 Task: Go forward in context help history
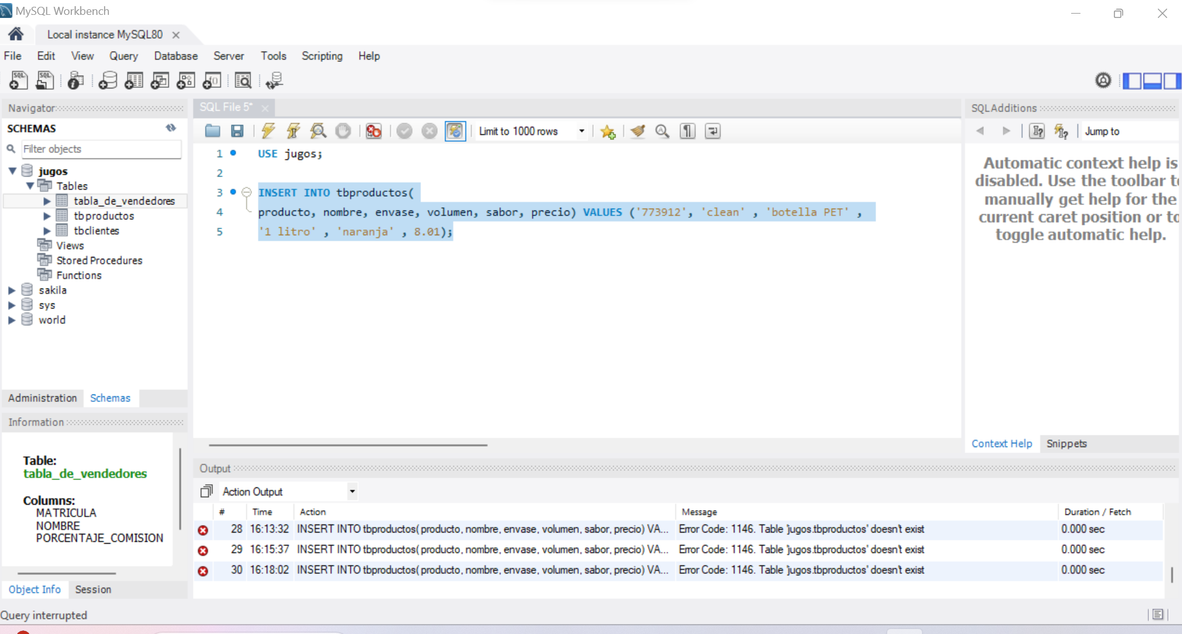(1006, 131)
